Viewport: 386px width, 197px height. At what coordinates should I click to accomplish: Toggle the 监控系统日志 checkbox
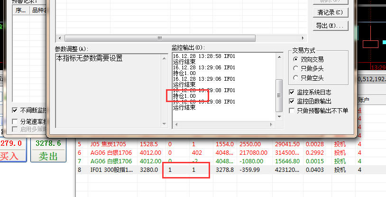tap(293, 92)
